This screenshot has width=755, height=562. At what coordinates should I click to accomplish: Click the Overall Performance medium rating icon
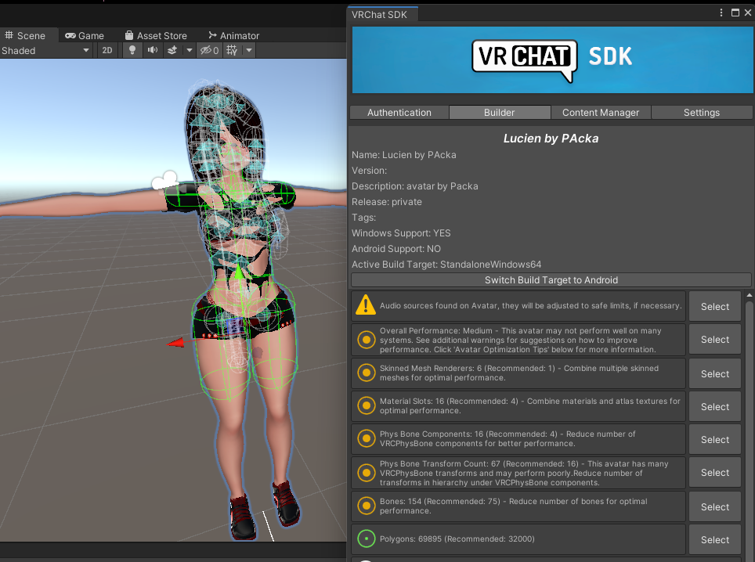coord(367,340)
